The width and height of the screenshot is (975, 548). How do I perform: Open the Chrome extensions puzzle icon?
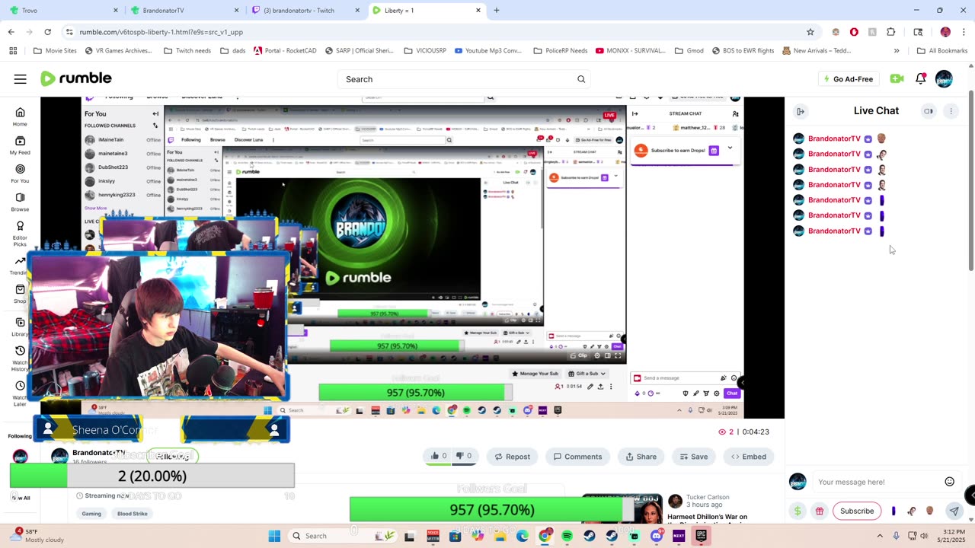[x=890, y=32]
